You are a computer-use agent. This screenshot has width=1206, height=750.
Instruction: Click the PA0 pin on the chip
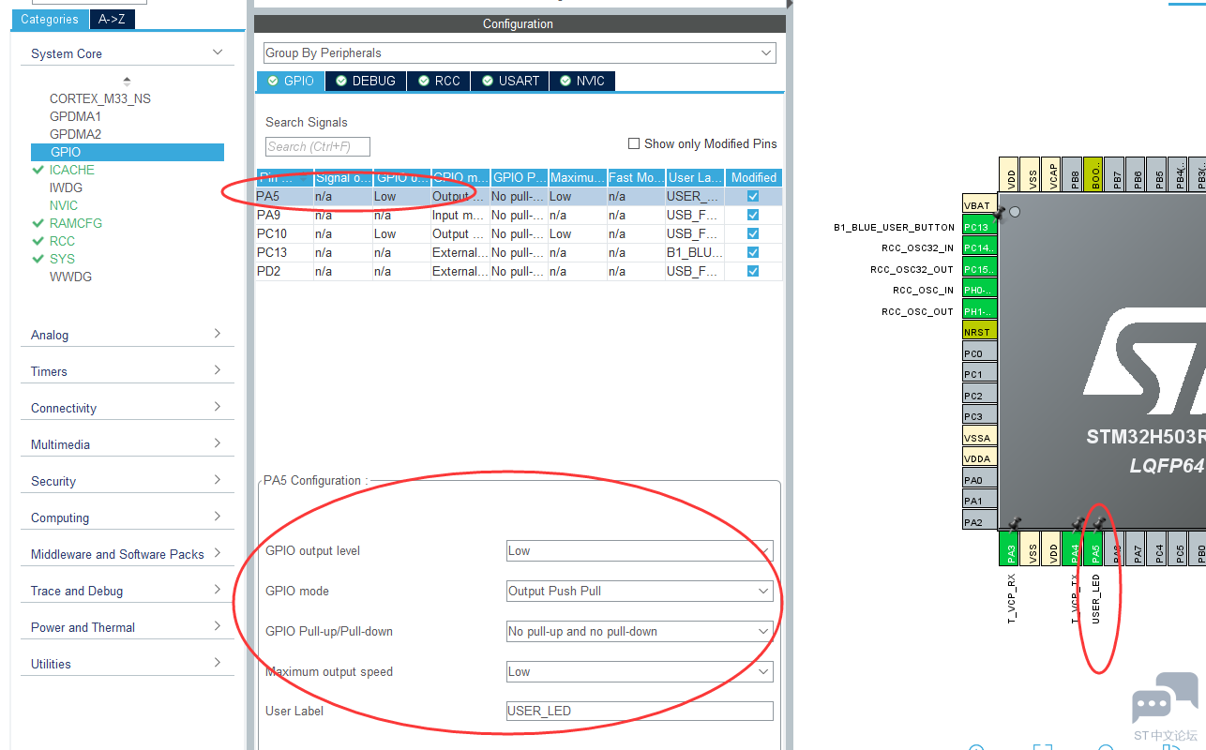[979, 480]
